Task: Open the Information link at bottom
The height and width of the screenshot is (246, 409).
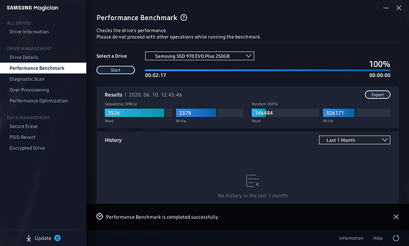Action: click(x=351, y=238)
